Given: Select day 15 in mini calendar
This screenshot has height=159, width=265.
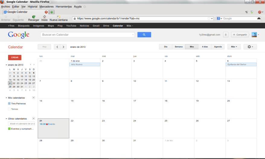Looking at the screenshot, I should [14, 80].
